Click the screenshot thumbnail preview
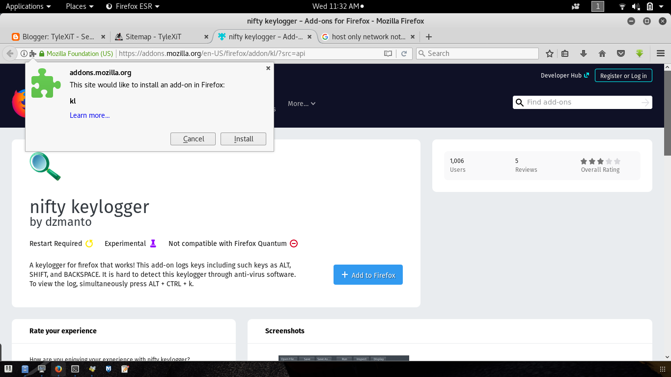Viewport: 671px width, 377px height. (344, 358)
